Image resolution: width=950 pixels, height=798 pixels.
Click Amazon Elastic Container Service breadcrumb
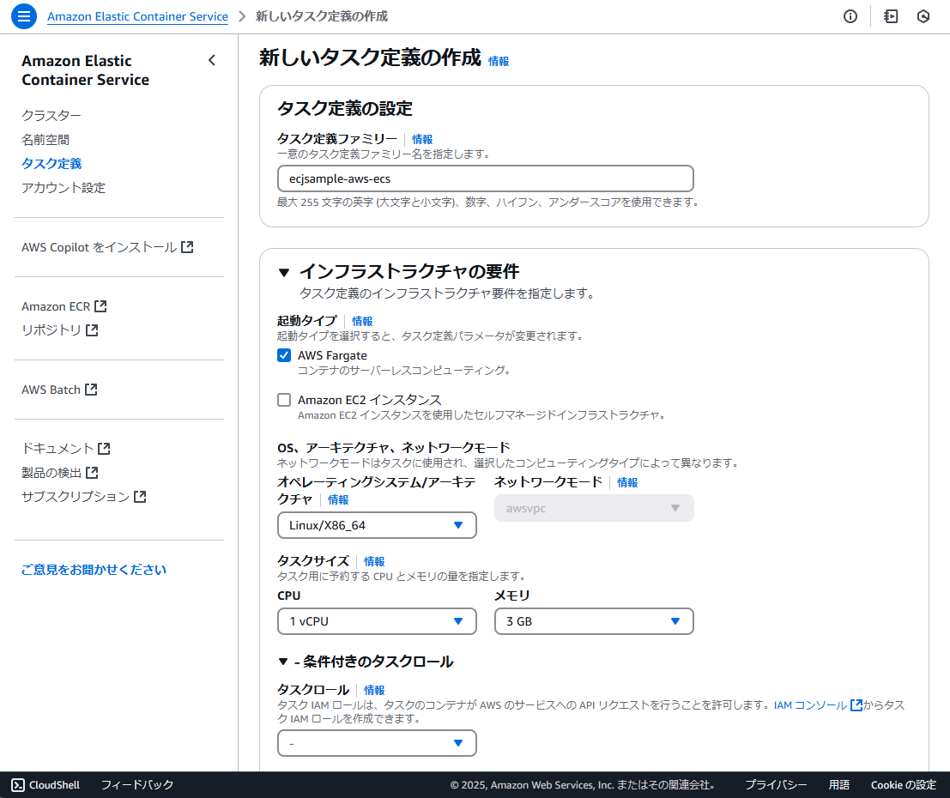137,16
